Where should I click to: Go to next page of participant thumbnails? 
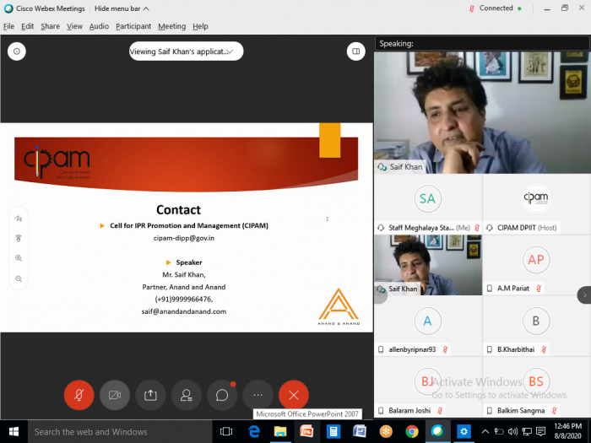coord(584,295)
